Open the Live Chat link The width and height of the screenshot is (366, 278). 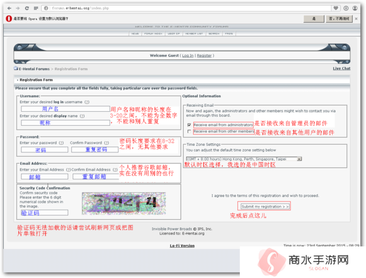[x=341, y=68]
